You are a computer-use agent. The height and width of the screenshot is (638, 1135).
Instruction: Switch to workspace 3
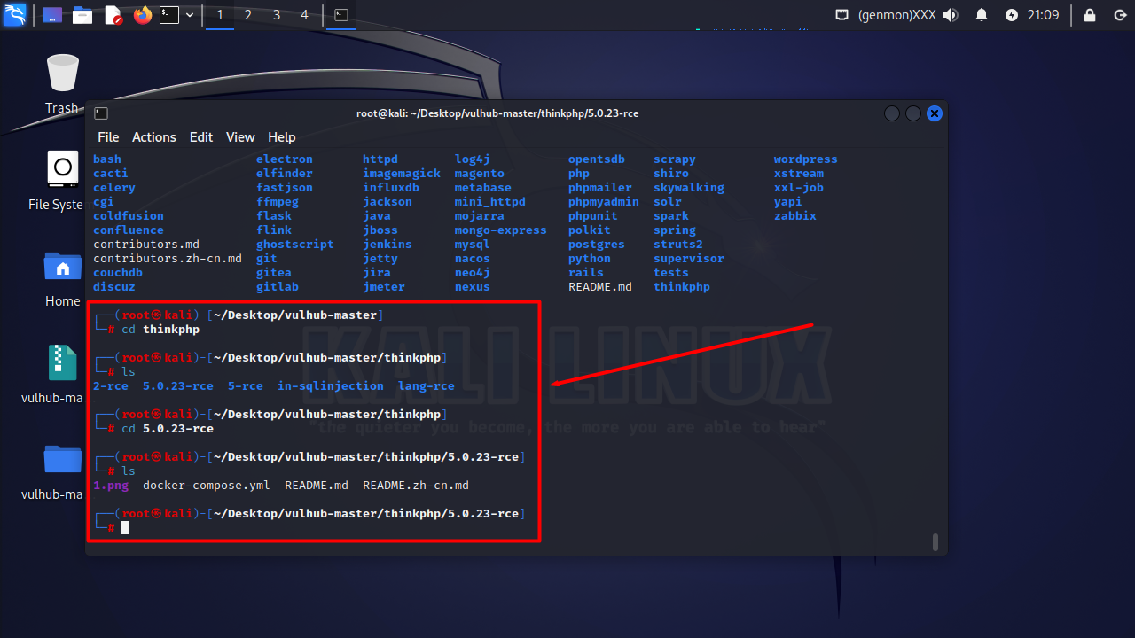[x=277, y=15]
